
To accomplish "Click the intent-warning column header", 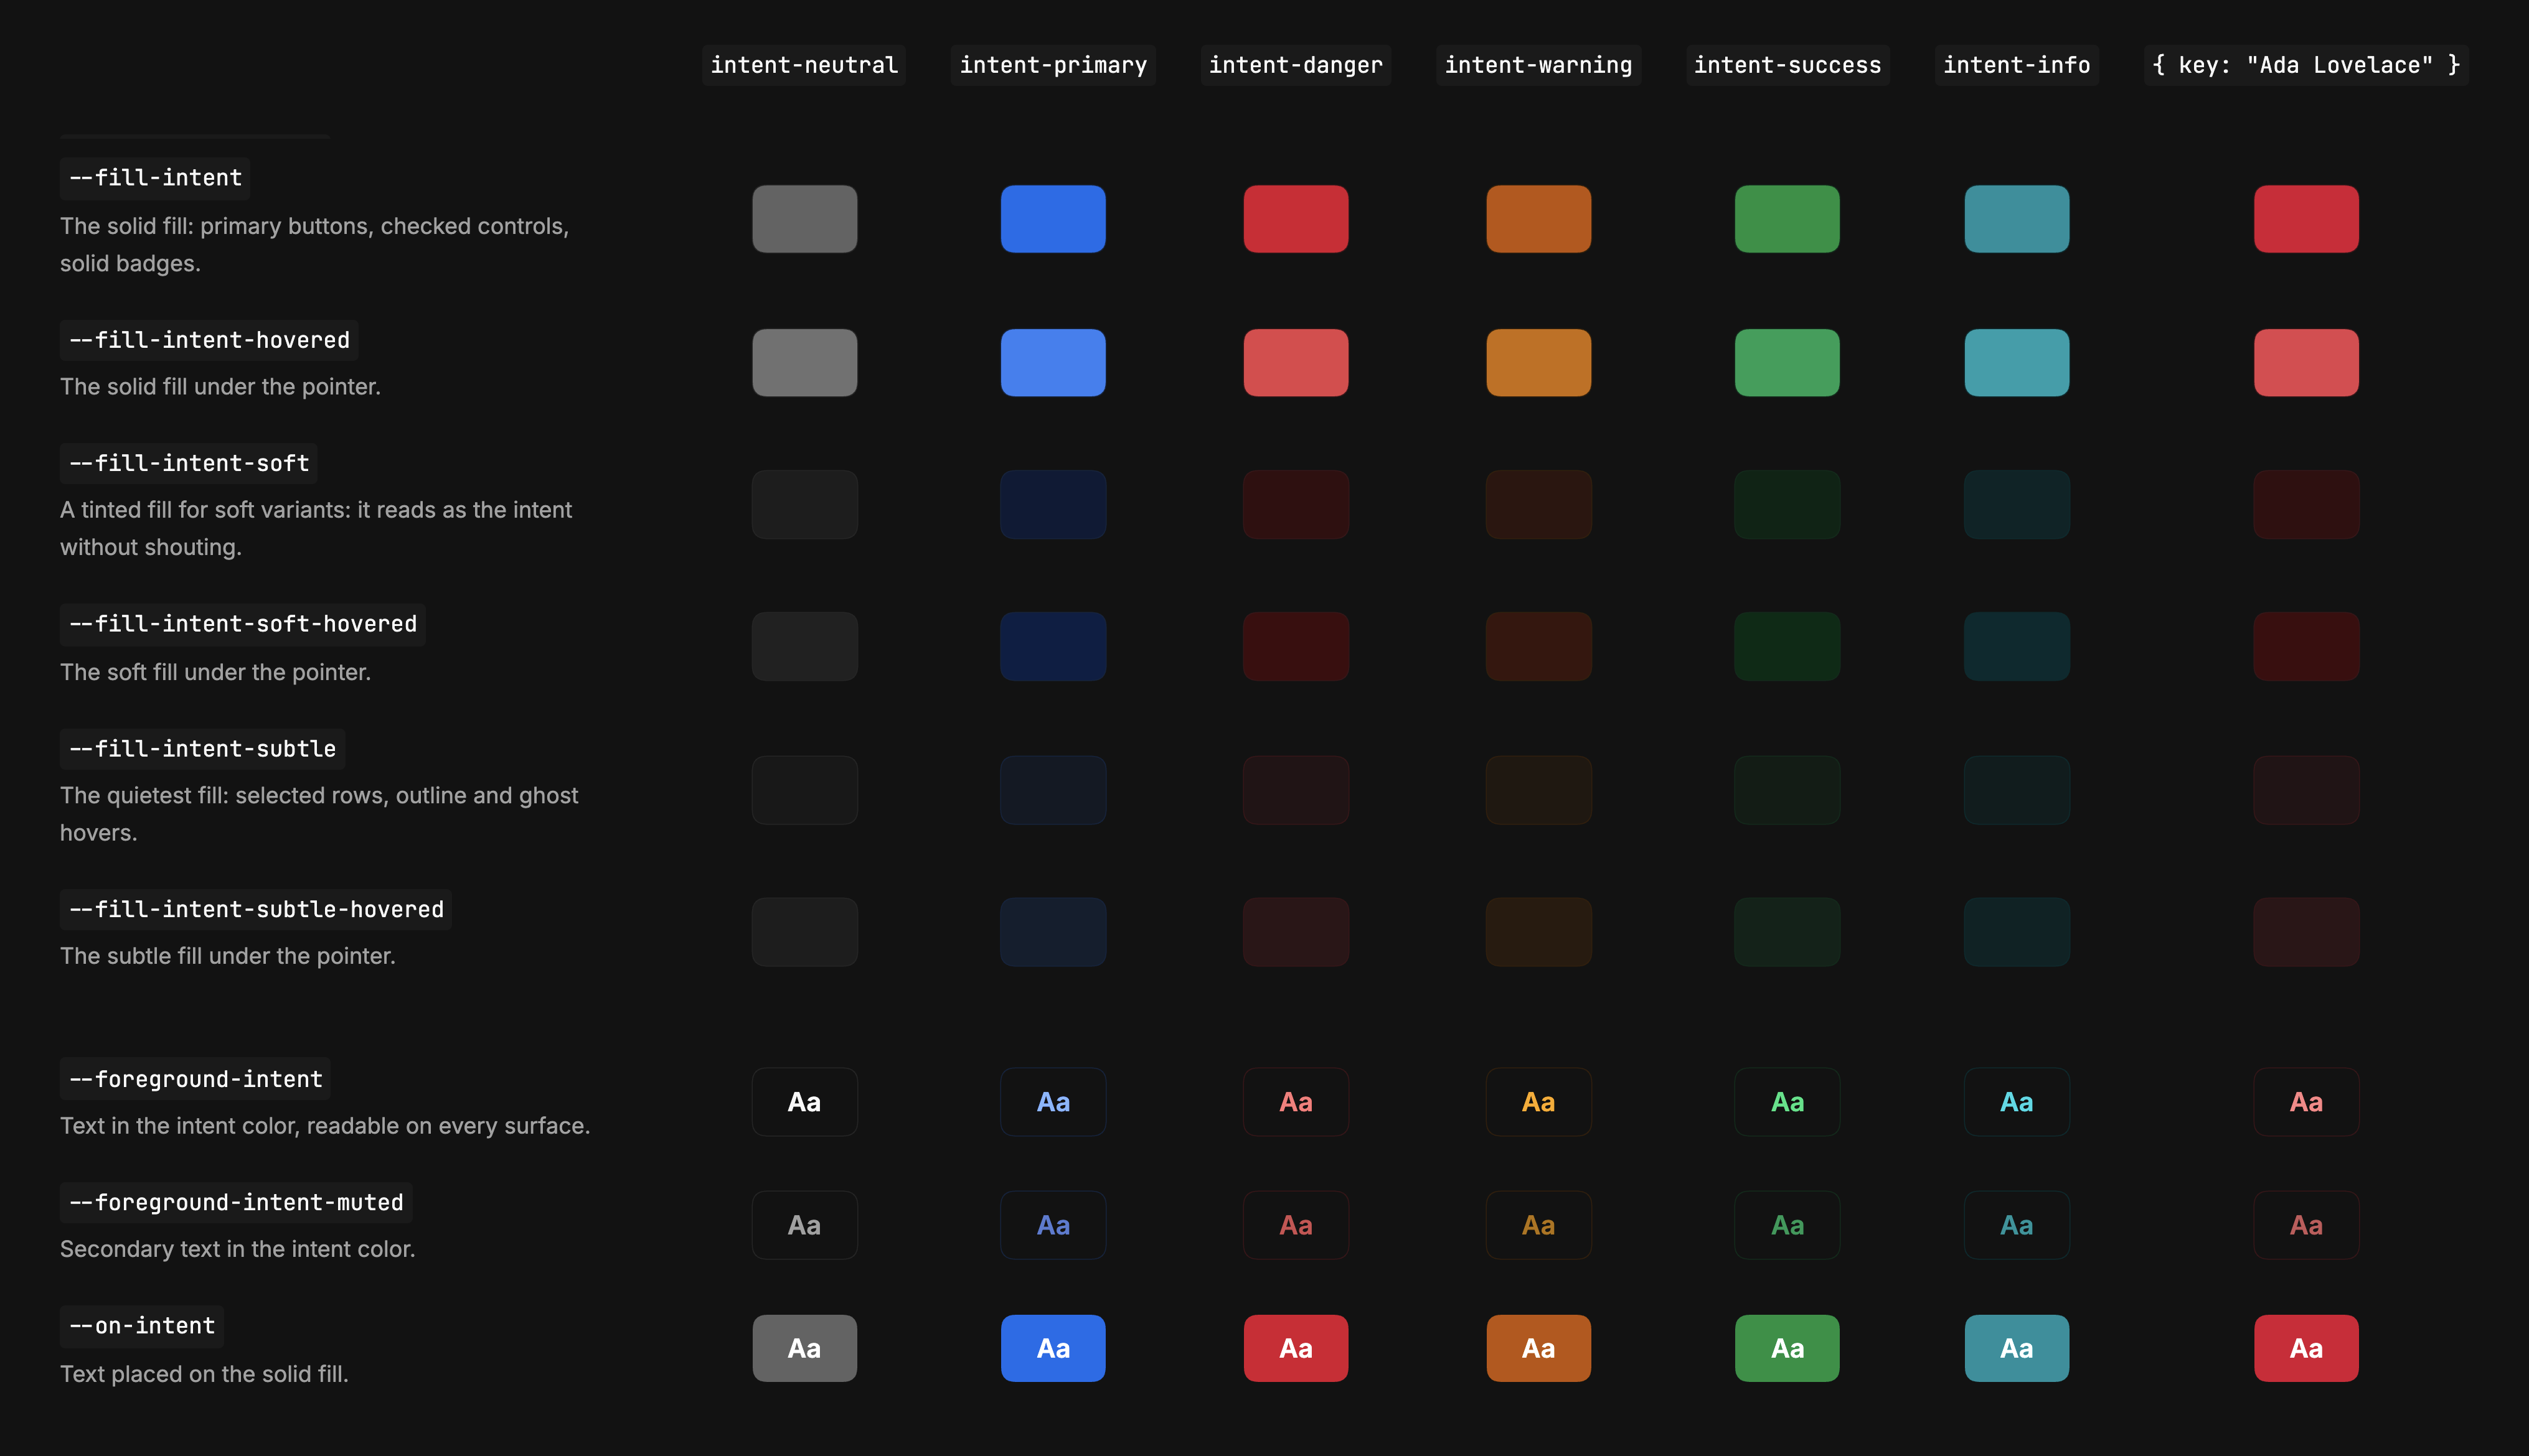I will point(1538,65).
